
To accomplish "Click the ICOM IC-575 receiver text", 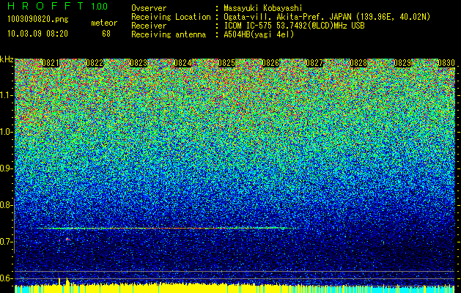I will [x=294, y=26].
